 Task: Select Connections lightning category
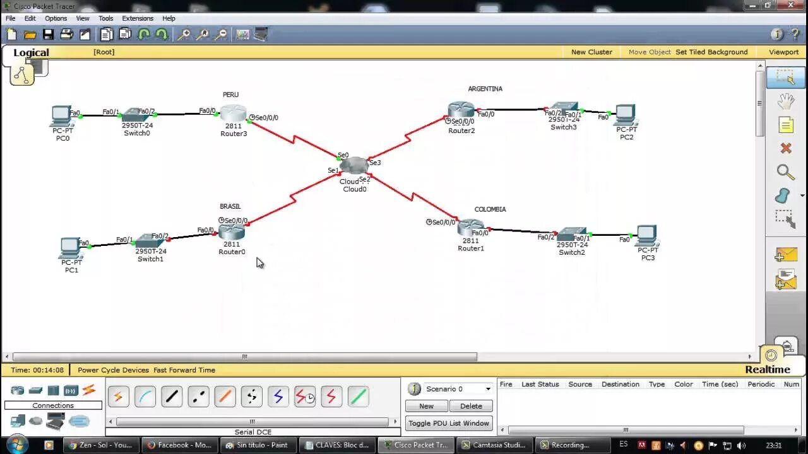click(x=89, y=390)
